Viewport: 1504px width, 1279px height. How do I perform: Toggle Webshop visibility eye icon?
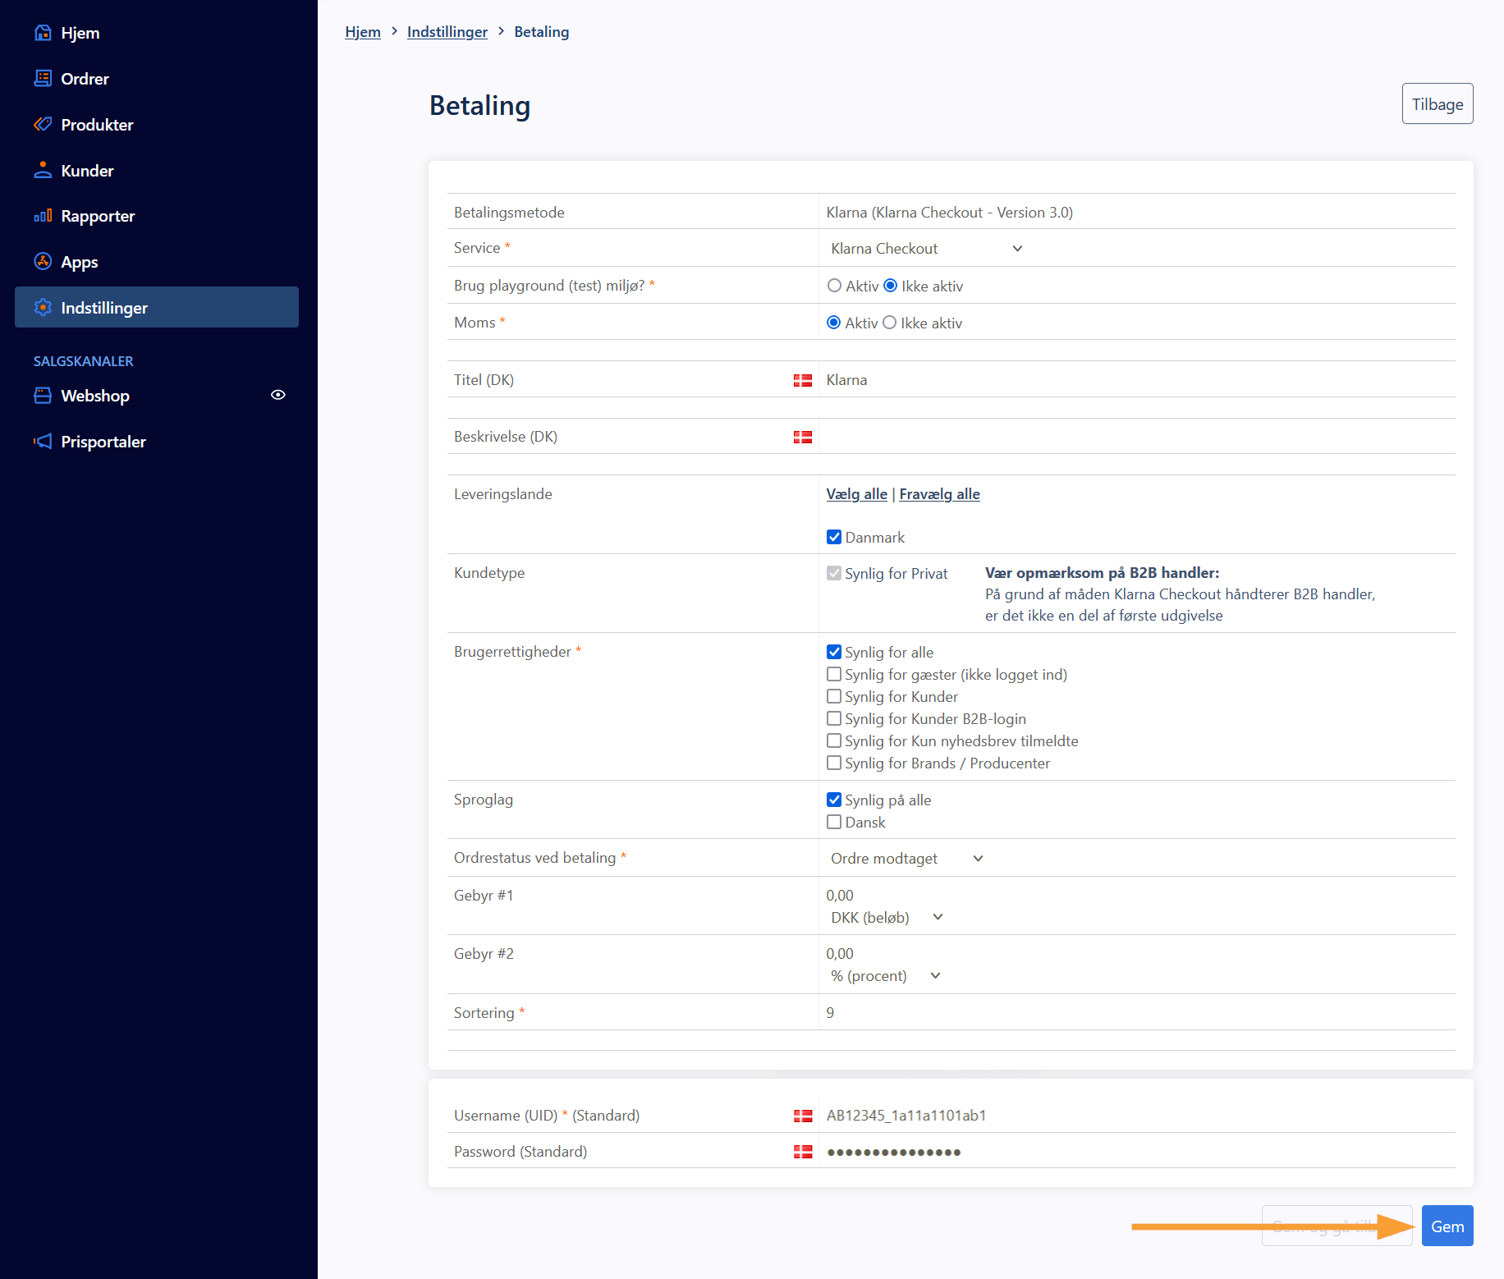tap(278, 395)
